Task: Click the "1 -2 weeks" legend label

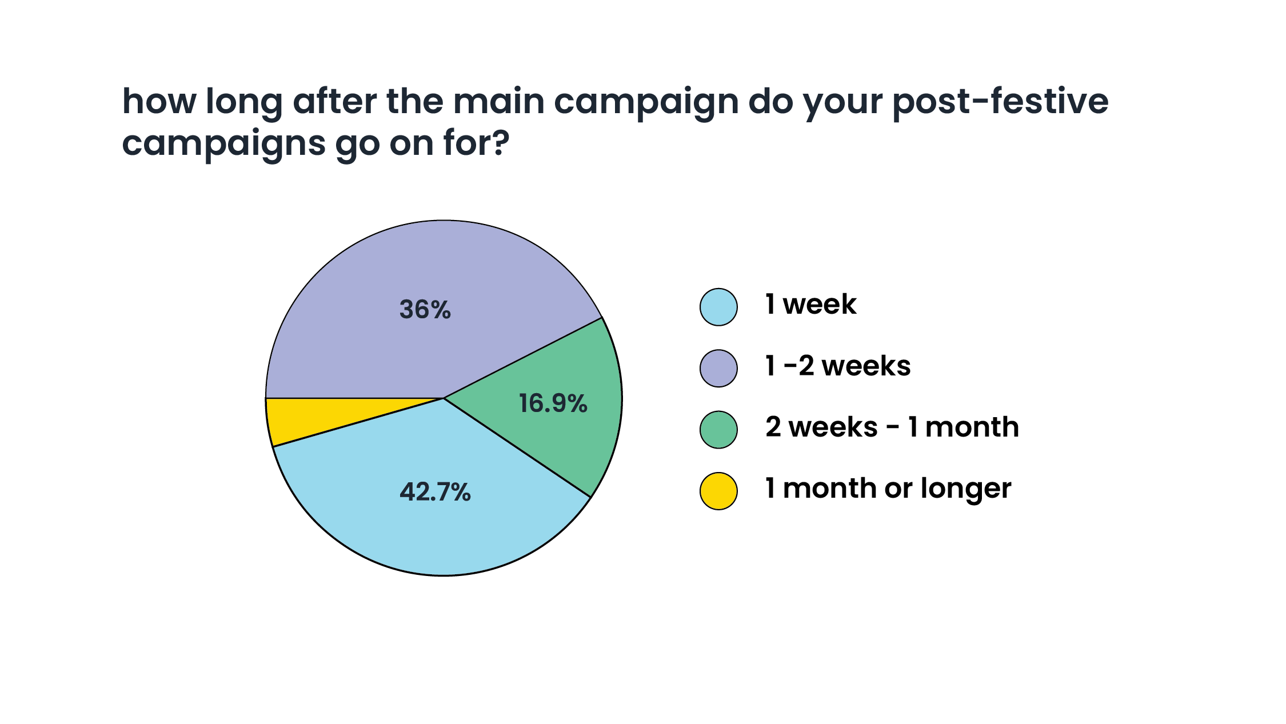Action: pos(838,366)
